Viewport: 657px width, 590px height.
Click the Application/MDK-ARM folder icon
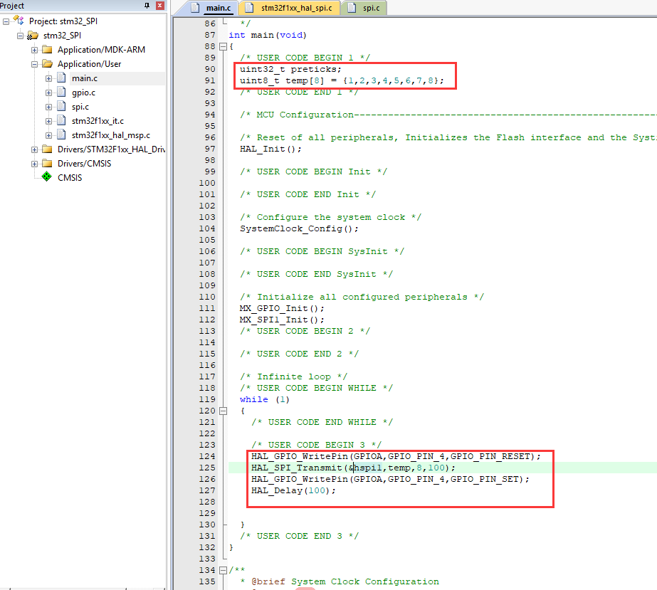point(48,49)
